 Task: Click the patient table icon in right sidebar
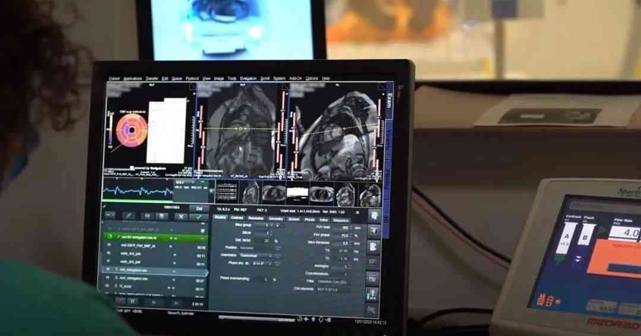(x=372, y=294)
